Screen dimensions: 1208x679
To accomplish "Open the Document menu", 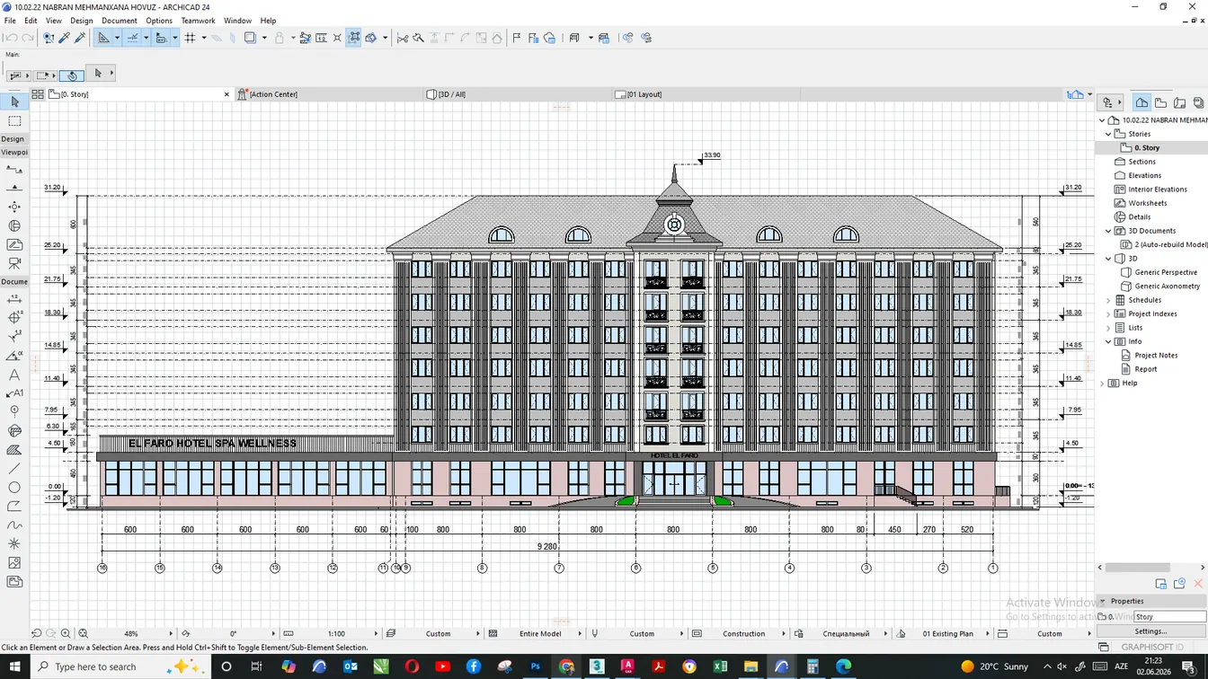I will 120,20.
